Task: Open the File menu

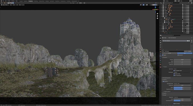Action: coord(3,1)
